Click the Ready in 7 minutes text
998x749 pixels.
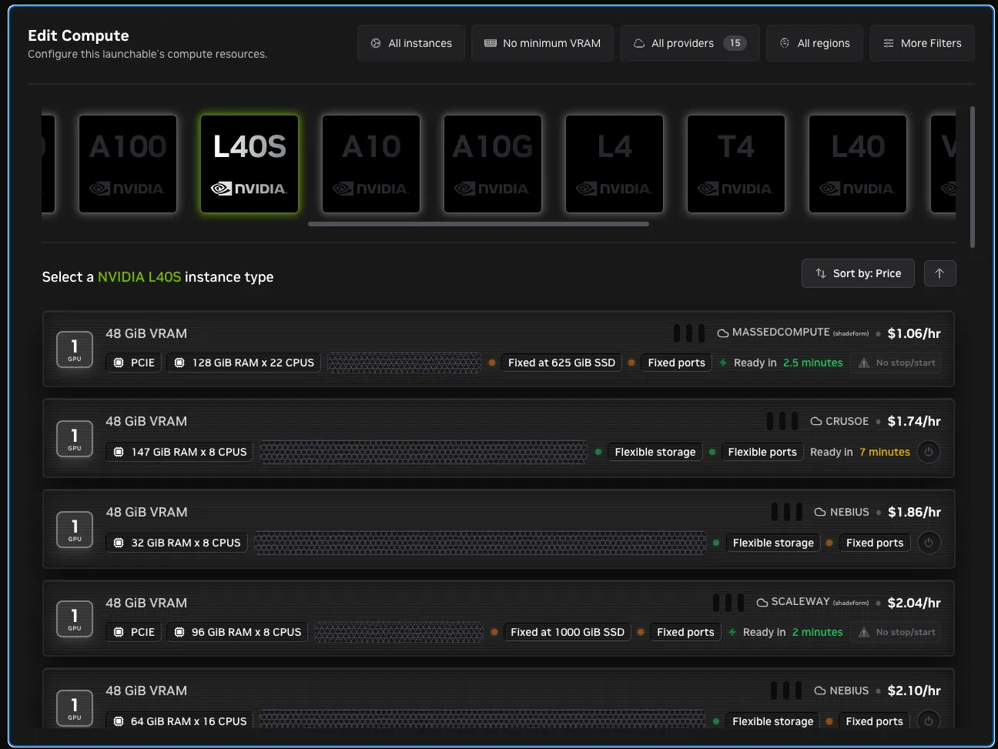pos(860,452)
